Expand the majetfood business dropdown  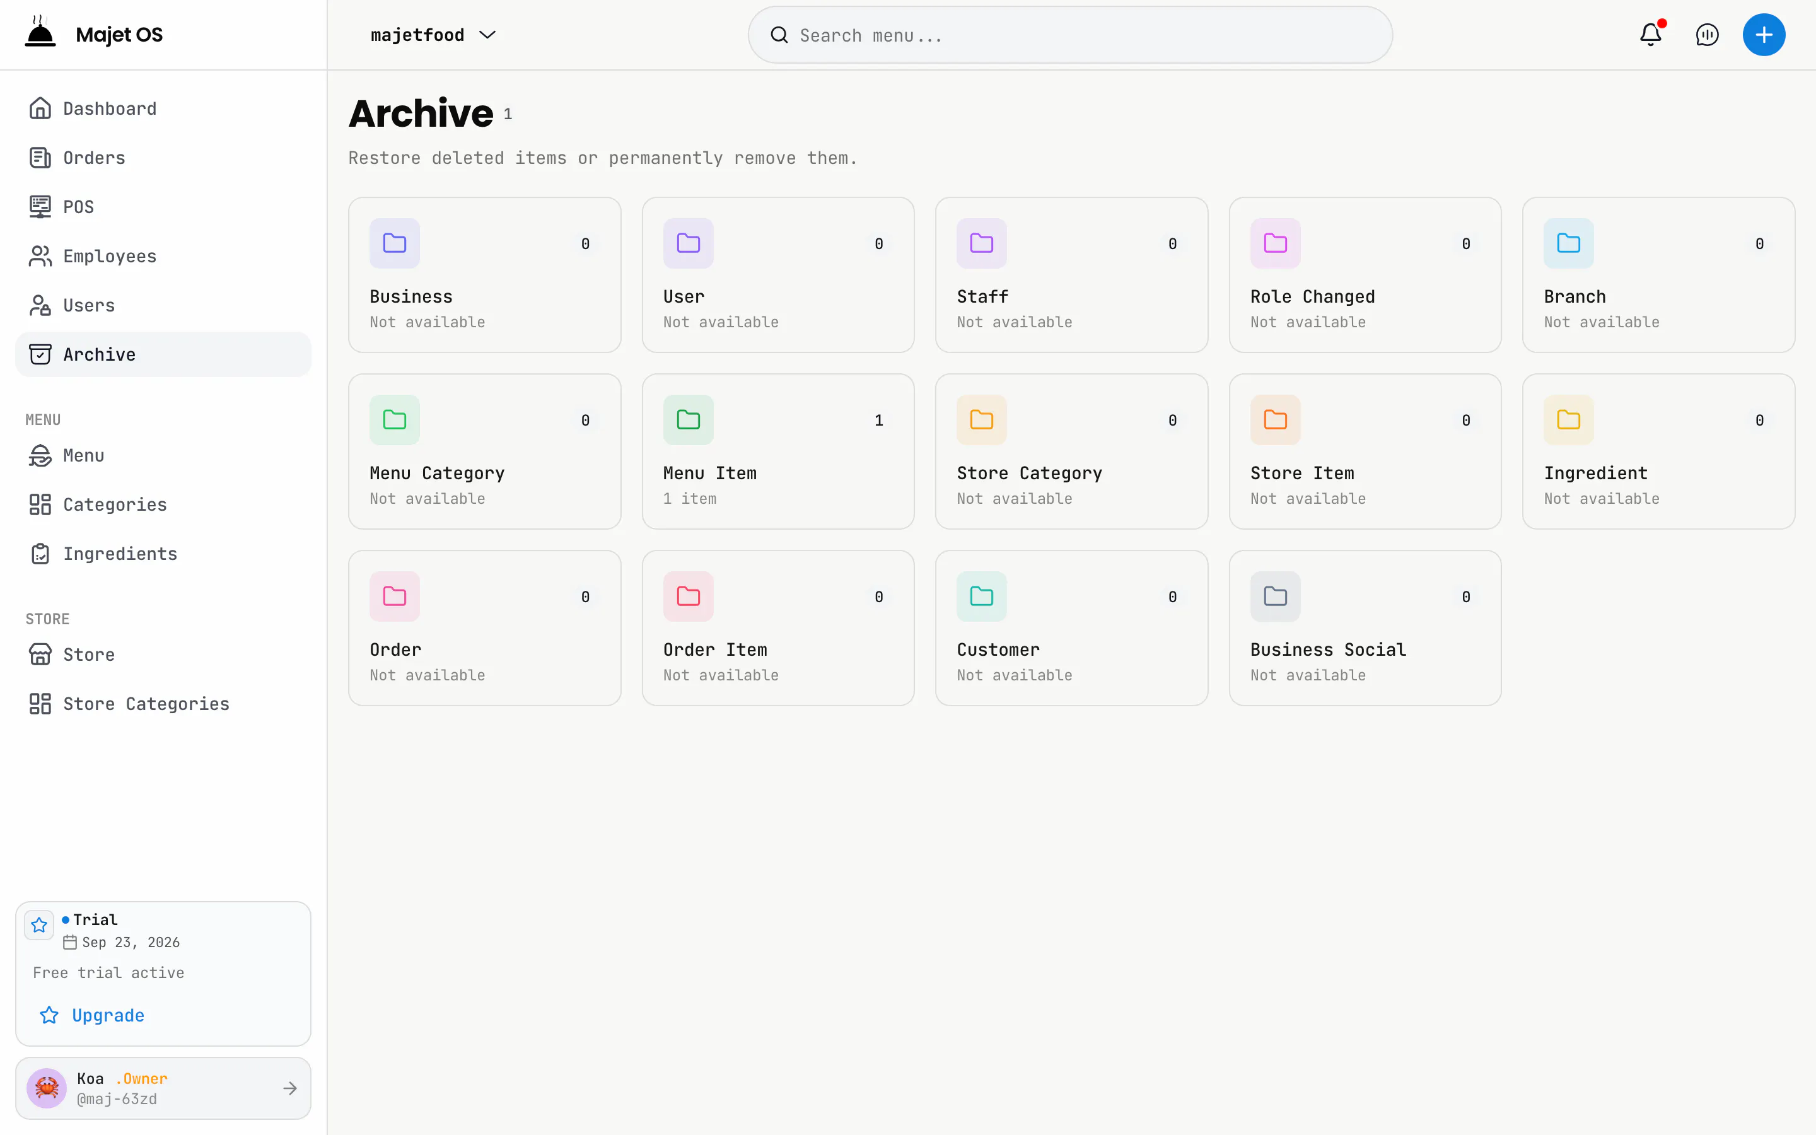(433, 35)
